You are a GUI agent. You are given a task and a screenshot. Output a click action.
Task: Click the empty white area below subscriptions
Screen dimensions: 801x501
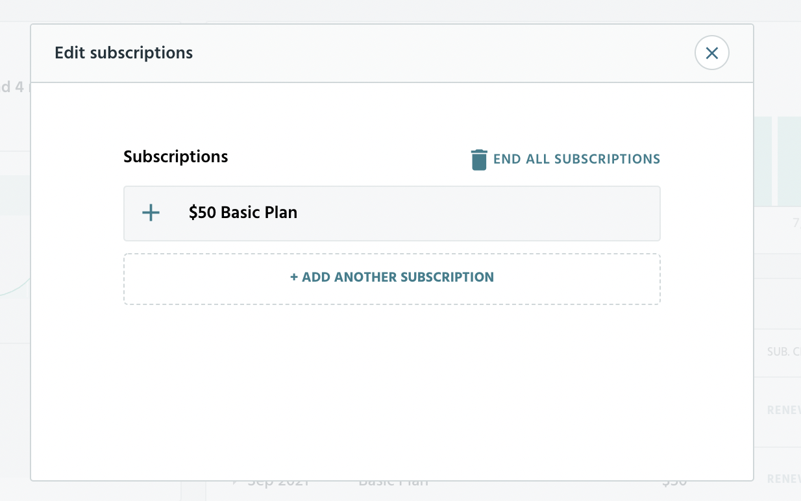pyautogui.click(x=392, y=389)
